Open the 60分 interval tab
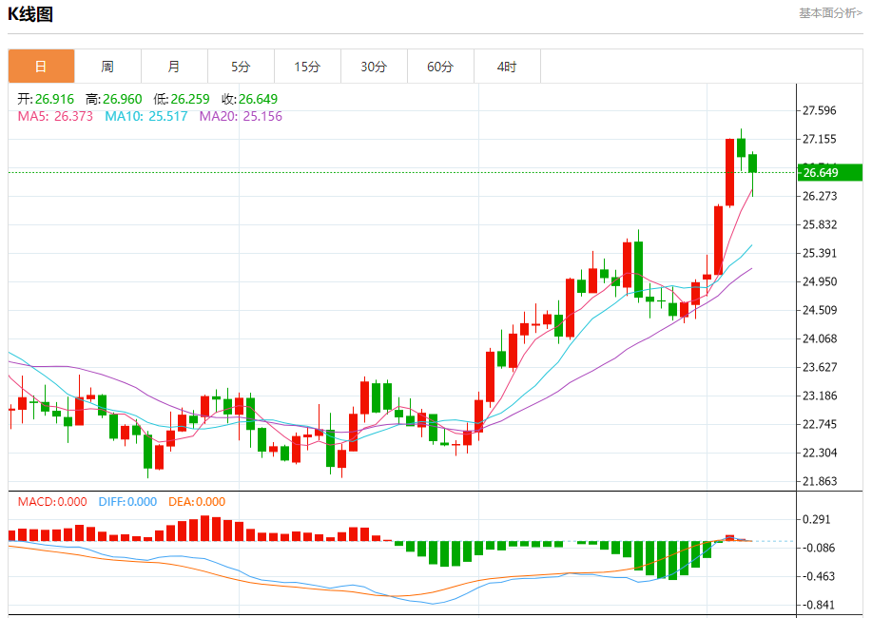The width and height of the screenshot is (872, 618). [440, 67]
